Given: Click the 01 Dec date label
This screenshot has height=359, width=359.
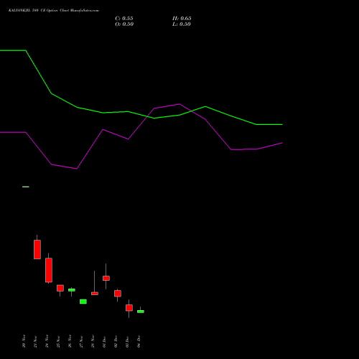Looking at the screenshot, I should tap(104, 341).
